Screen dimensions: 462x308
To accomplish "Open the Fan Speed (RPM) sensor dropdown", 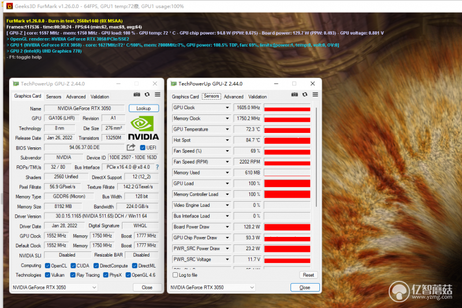I will (x=227, y=162).
